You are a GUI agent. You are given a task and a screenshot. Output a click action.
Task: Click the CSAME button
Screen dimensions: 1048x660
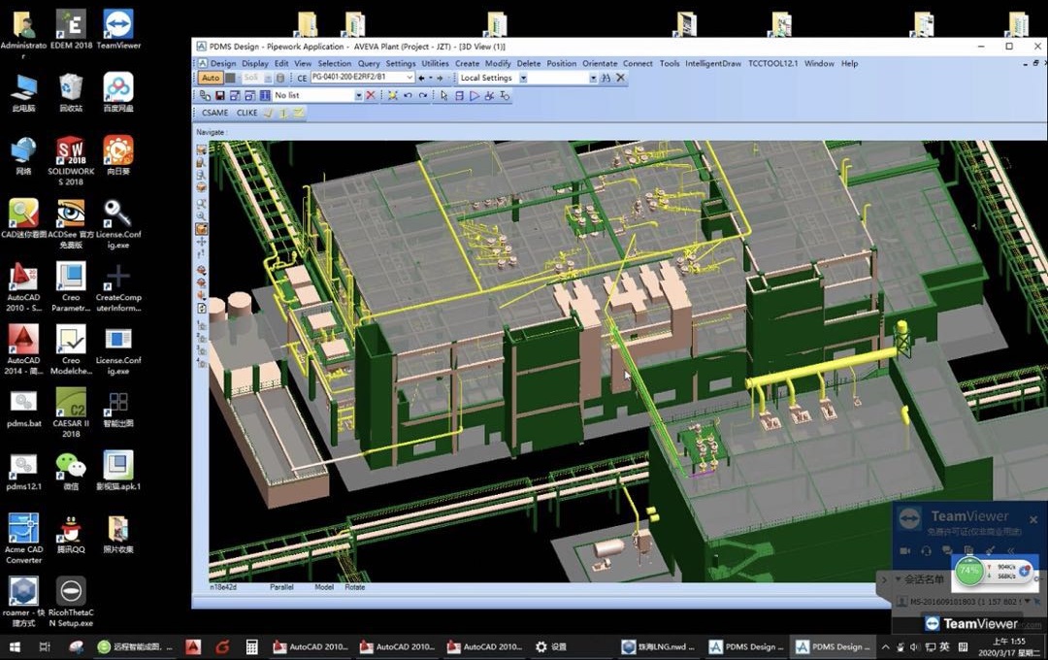point(215,113)
